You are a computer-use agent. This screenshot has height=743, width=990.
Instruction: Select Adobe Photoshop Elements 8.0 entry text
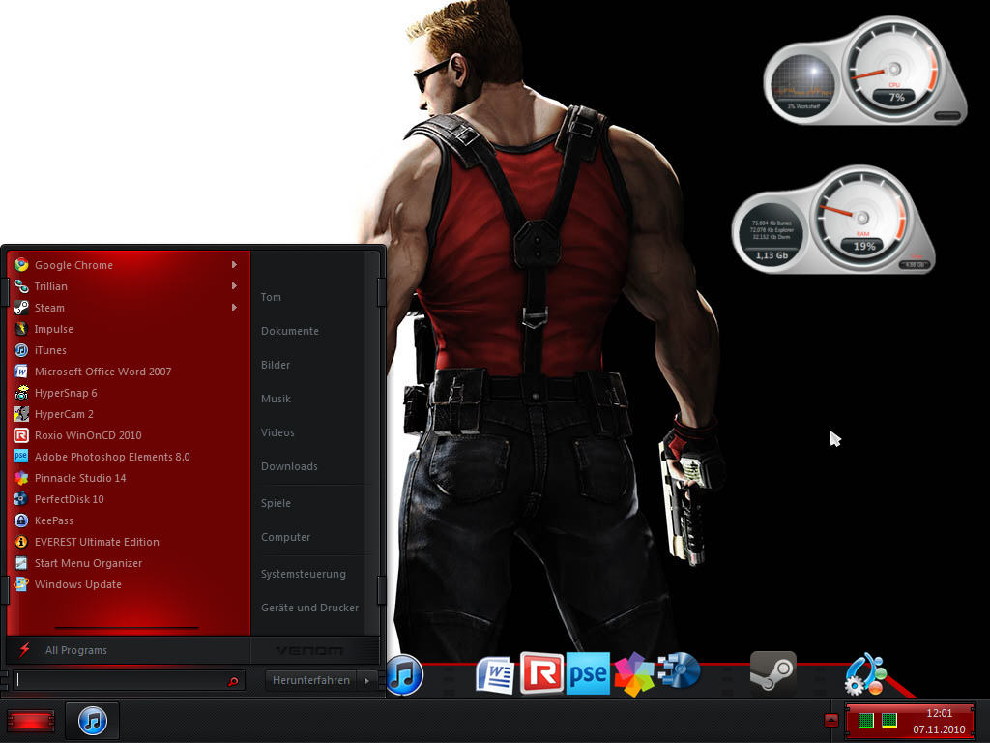click(112, 457)
